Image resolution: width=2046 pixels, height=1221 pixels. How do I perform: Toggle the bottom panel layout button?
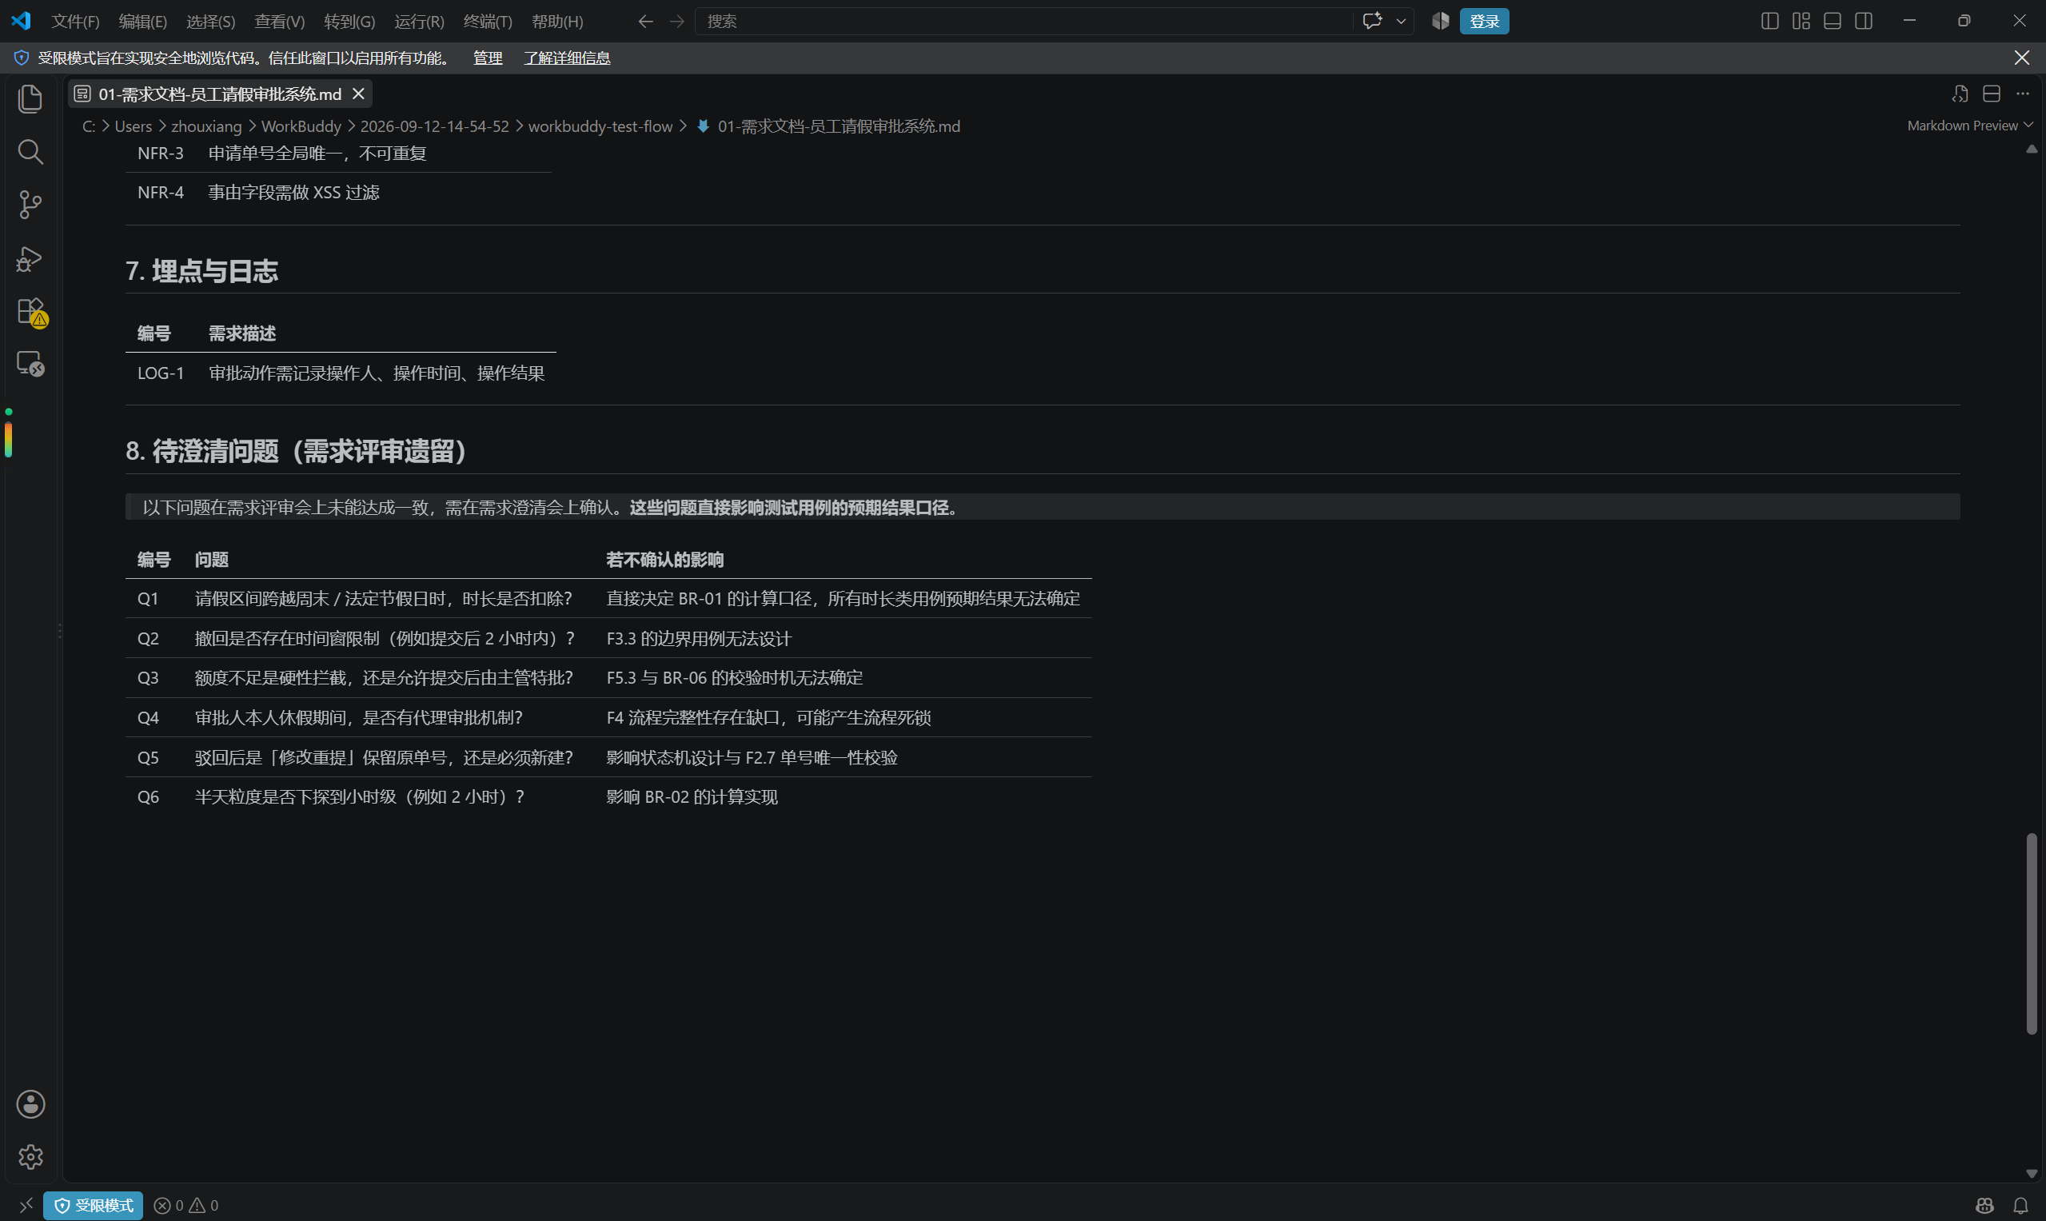point(1832,21)
